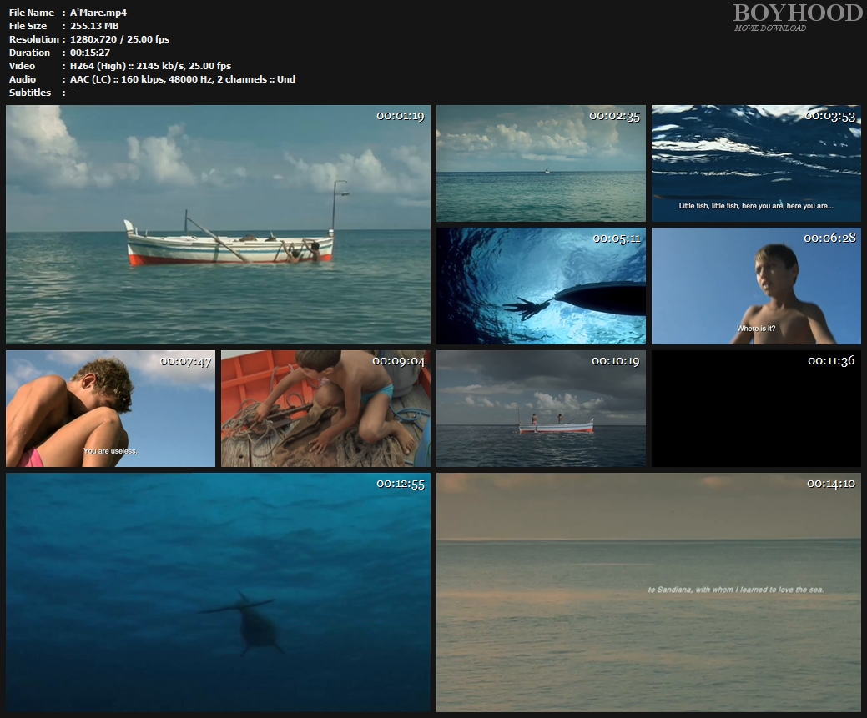867x718 pixels.
Task: Select the thumbnail at 00:07:47
Action: [x=111, y=409]
